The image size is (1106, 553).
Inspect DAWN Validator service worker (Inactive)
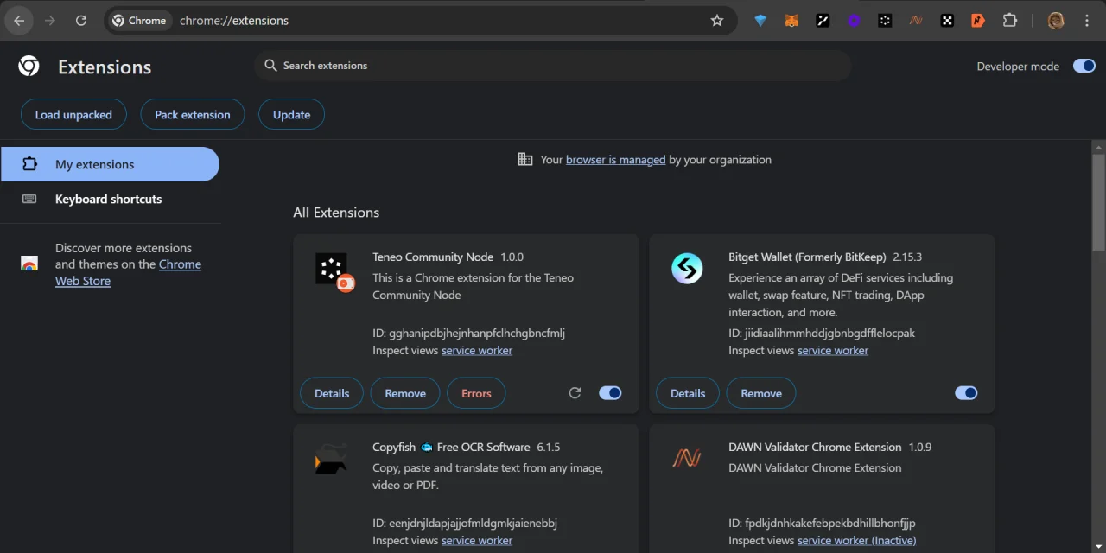point(856,540)
